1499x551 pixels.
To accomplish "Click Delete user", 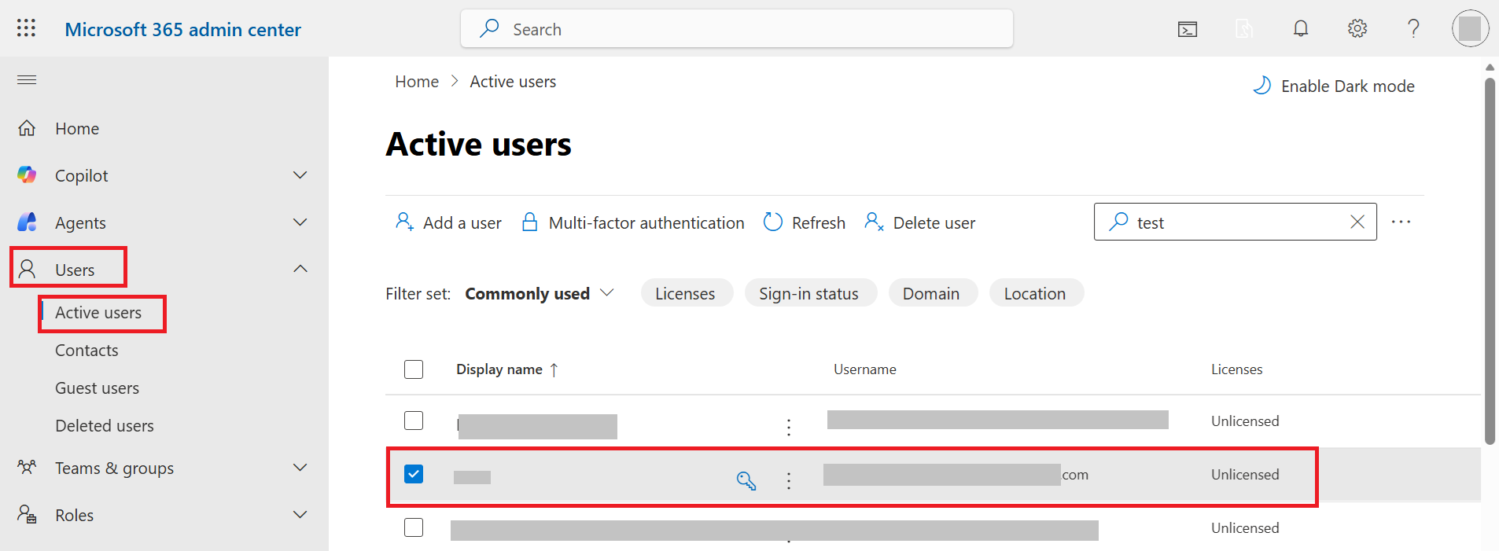I will (919, 222).
